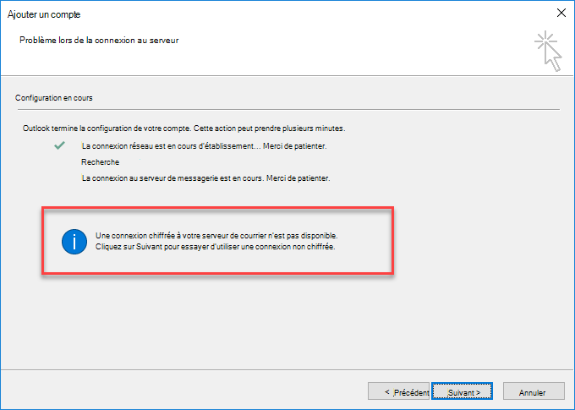Screen dimensions: 575x410
Task: Select the 'Cliquez sur Suivant pour essayer' line
Action: 216,247
